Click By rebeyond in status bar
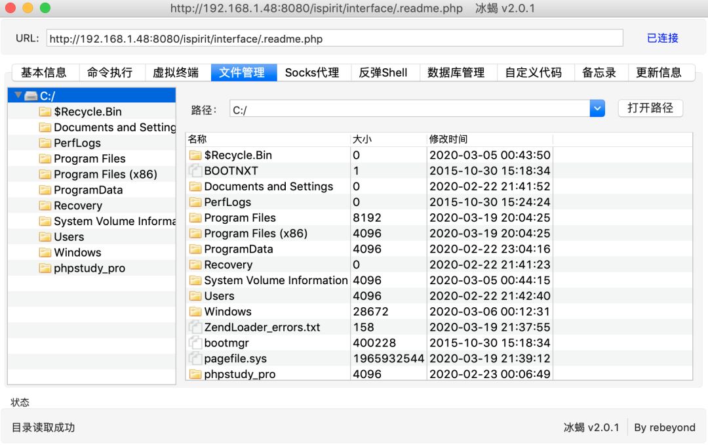Image resolution: width=708 pixels, height=445 pixels. 665,427
